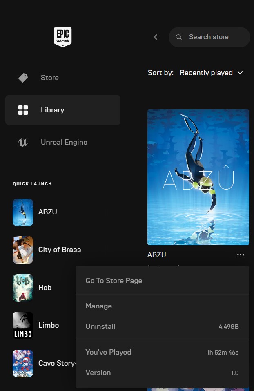
Task: Click the Sort by label
Action: 160,73
